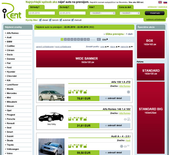Image resolution: width=169 pixels, height=155 pixels.
Task: Click the hľadať auto search button
Action: [x=155, y=13]
